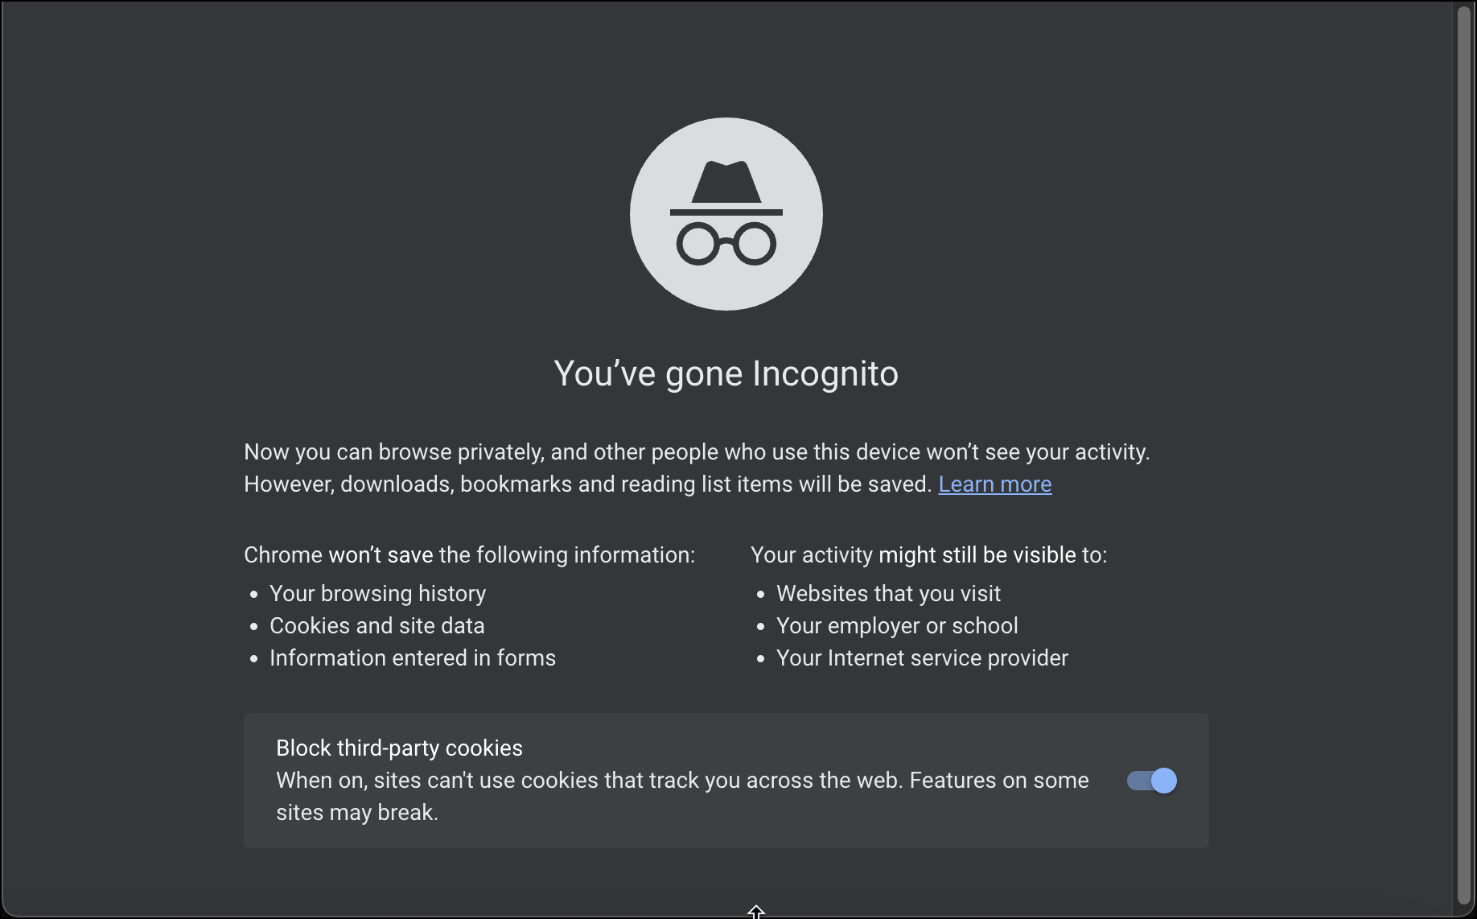
Task: Select the Your Internet service provider bullet
Action: 922,657
